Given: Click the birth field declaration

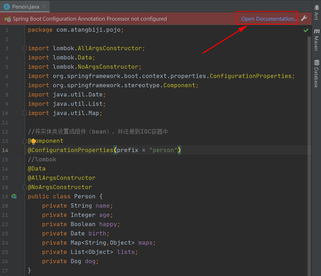Looking at the screenshot, I should click(x=76, y=234).
